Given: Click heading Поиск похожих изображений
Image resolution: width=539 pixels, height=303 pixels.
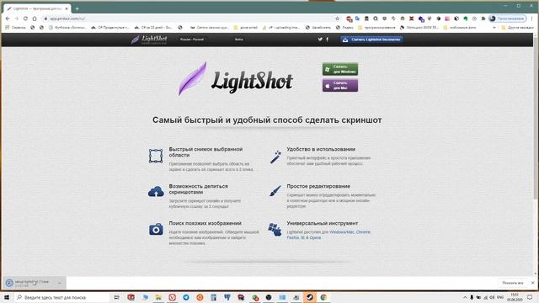Looking at the screenshot, I should coord(205,223).
